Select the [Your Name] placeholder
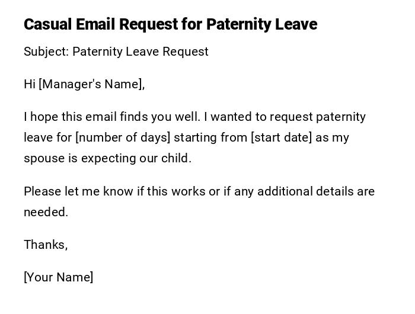 [58, 277]
